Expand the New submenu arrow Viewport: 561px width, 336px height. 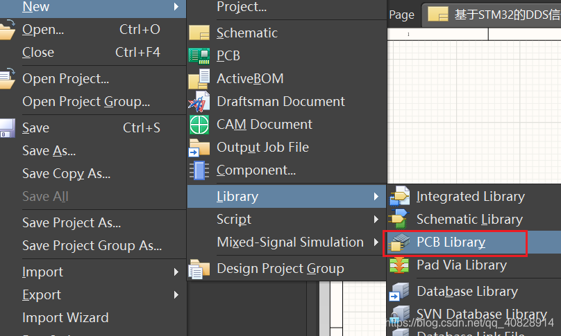176,6
